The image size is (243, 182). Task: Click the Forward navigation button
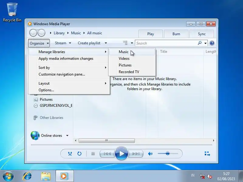41,33
